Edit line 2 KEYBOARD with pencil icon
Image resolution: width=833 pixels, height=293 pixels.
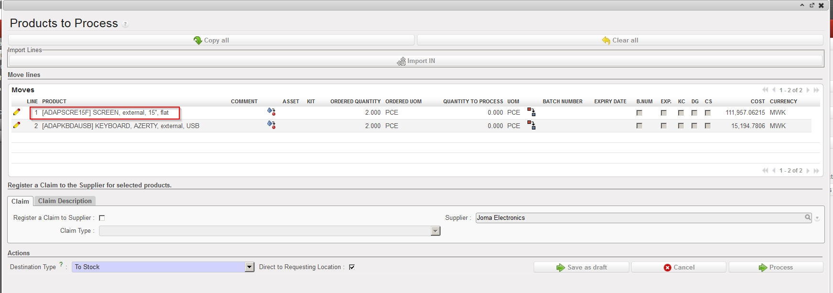tap(17, 125)
